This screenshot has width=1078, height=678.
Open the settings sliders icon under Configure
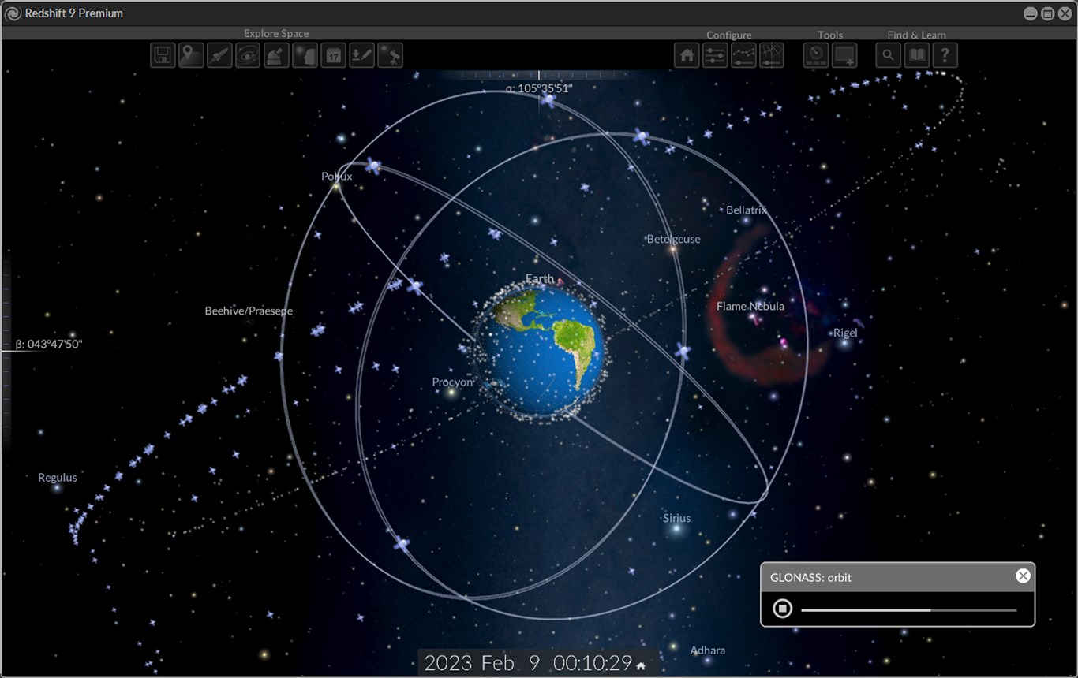(715, 55)
